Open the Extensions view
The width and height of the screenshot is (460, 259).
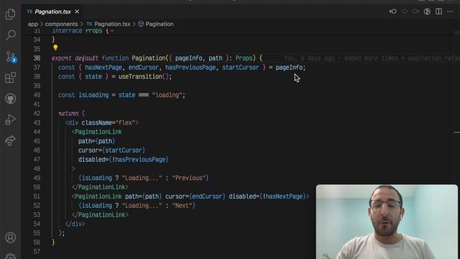coord(10,78)
